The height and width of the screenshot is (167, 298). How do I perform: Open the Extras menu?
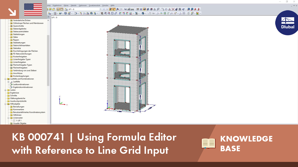pos(66,6)
